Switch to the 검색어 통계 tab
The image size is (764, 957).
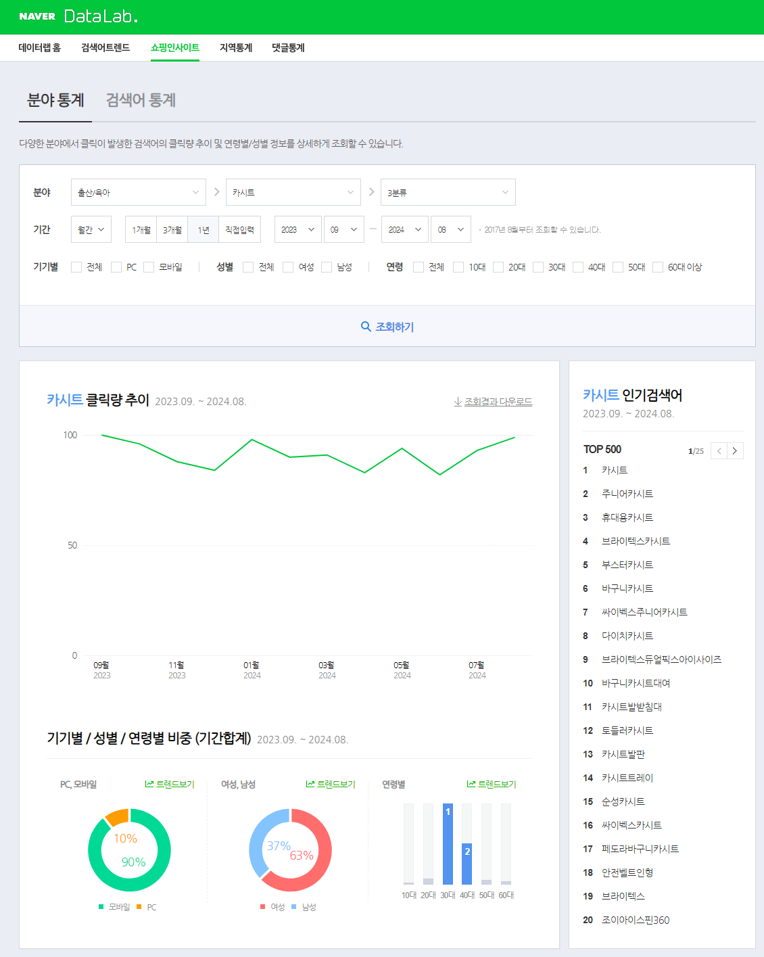pyautogui.click(x=141, y=100)
